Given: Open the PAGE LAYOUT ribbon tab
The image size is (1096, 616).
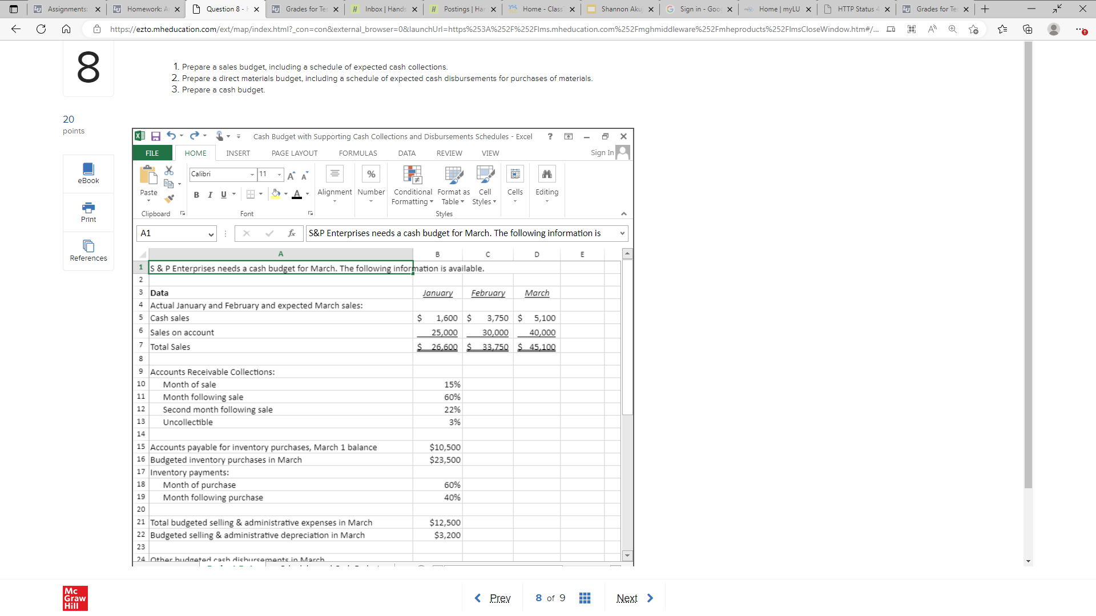Looking at the screenshot, I should (294, 153).
